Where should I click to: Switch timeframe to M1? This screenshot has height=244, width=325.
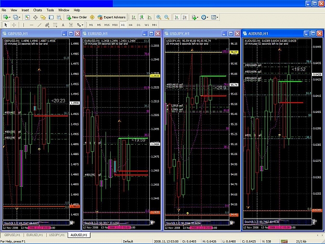point(91,25)
